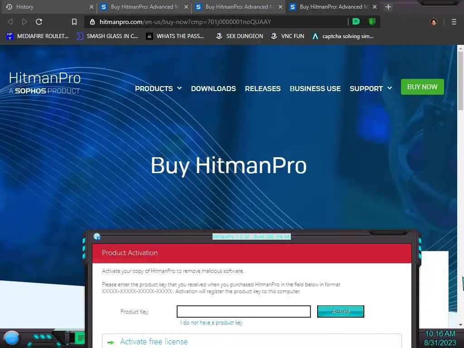
Task: Click the page vertical scrollbar thumb
Action: (x=460, y=81)
